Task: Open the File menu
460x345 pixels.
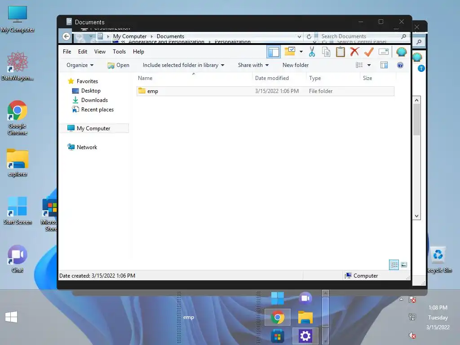Action: click(67, 52)
